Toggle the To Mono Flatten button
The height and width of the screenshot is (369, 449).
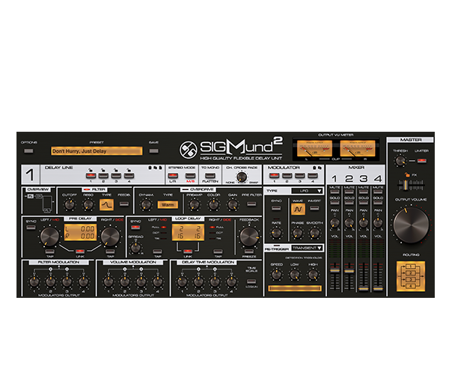[210, 176]
